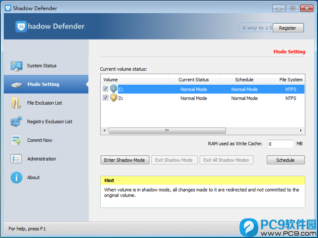
Task: Click Enter Shadow Mode button
Action: [x=125, y=160]
